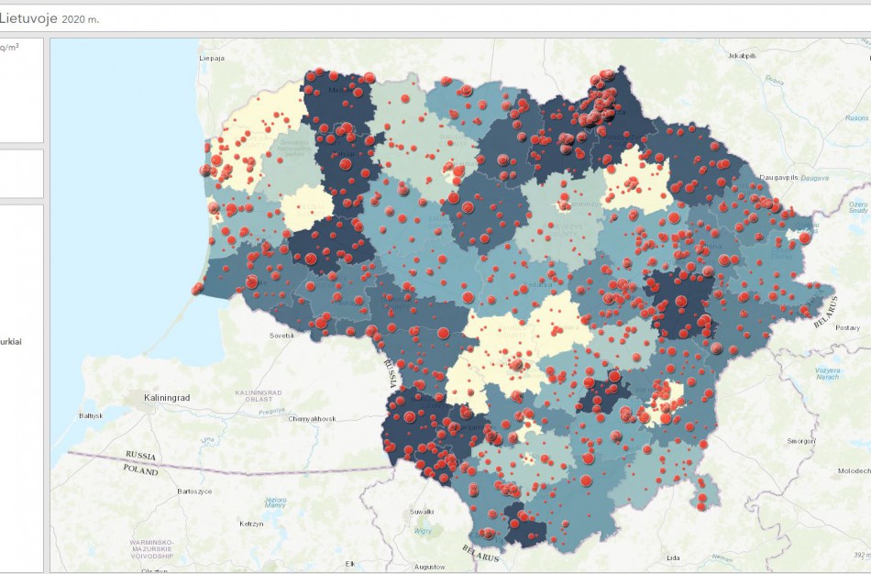This screenshot has width=871, height=574.
Task: Click the 'Lietuvoje 2020 m.' dashboard title
Action: pyautogui.click(x=55, y=15)
